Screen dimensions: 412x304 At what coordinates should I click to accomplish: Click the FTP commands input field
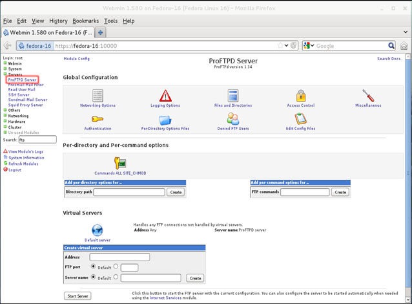click(x=305, y=192)
